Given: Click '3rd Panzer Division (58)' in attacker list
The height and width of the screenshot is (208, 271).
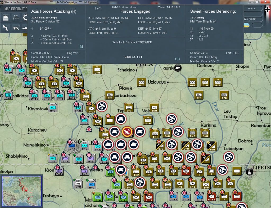Looking at the screenshot, I should pos(46,21).
